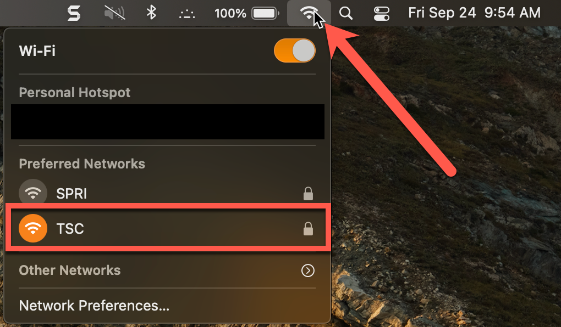This screenshot has width=561, height=327.
Task: Select the TSC network name
Action: point(70,228)
